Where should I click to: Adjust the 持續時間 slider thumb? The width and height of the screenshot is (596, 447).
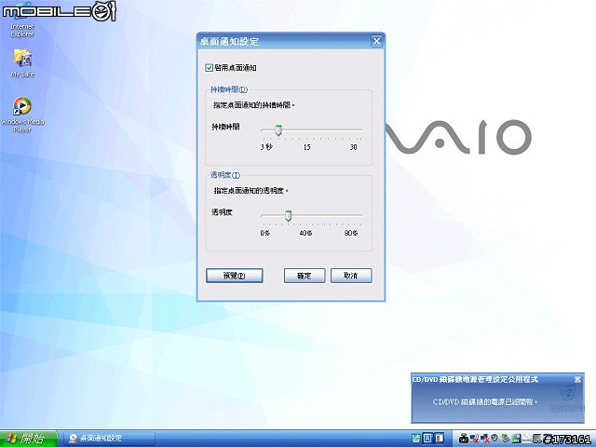pyautogui.click(x=278, y=130)
